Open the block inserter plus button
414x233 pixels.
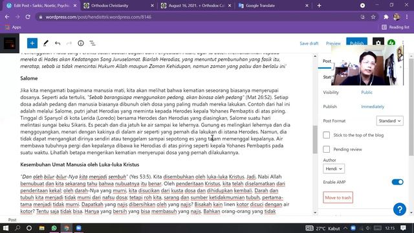click(x=32, y=43)
